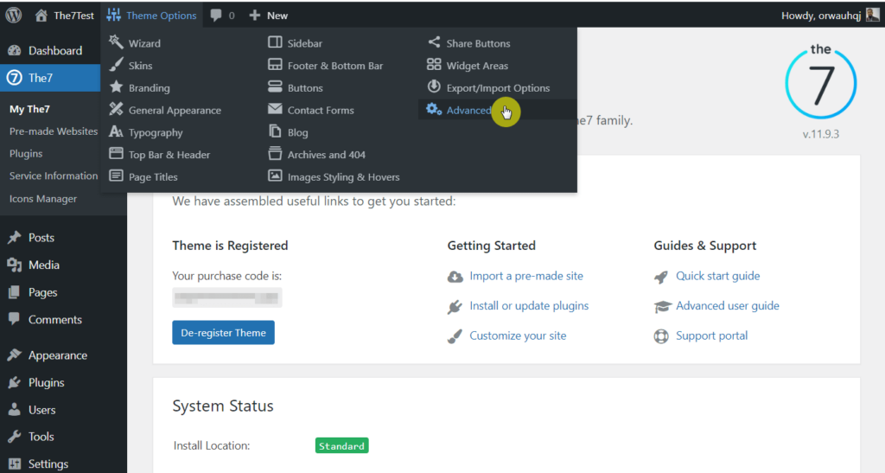Click the Blog pages icon
This screenshot has width=885, height=473.
(275, 131)
